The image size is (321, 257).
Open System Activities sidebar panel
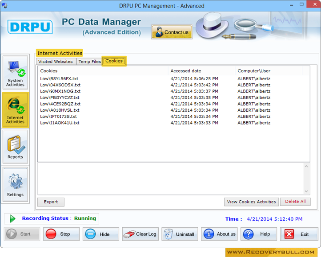(15, 73)
